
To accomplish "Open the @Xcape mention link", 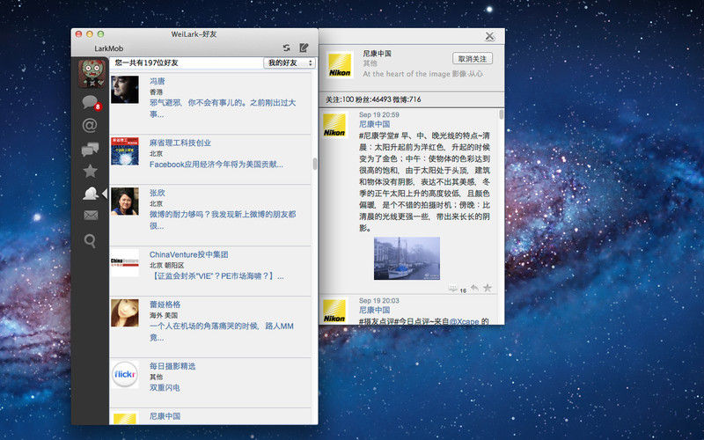I will (x=464, y=321).
